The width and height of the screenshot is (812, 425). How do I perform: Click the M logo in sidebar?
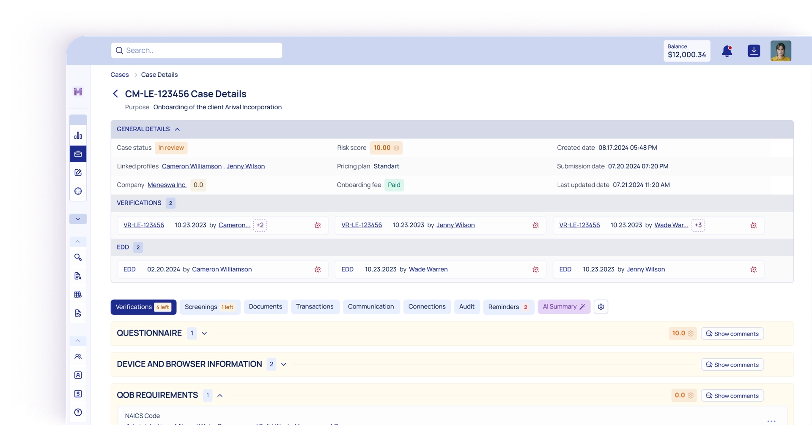tap(78, 92)
